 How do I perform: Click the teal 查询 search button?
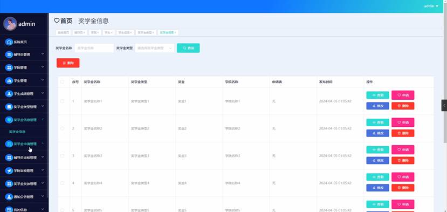[x=188, y=48]
